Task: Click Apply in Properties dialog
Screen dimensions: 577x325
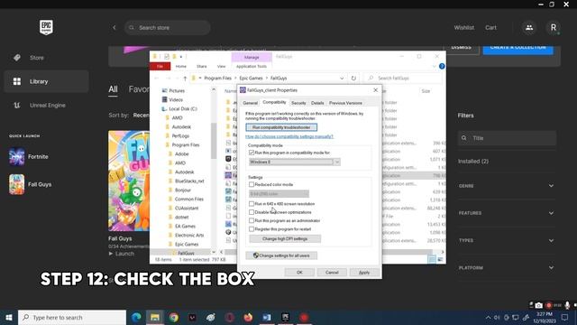Action: [x=364, y=273]
